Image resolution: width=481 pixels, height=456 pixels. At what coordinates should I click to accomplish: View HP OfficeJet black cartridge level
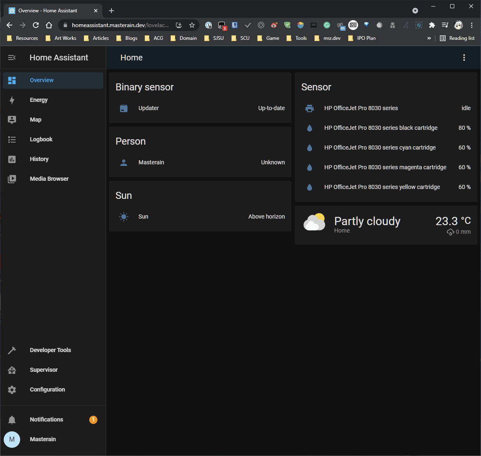[x=386, y=128]
